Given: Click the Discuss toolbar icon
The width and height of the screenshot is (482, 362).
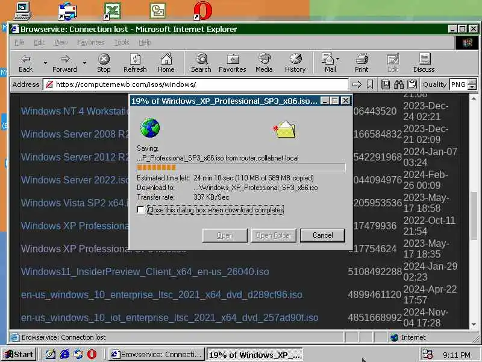Looking at the screenshot, I should (424, 63).
